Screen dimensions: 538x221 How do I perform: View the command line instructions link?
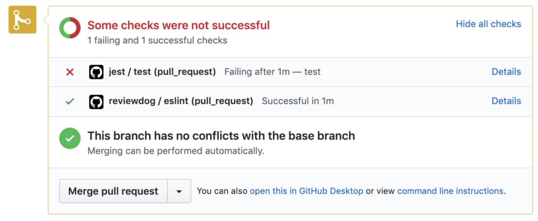450,191
